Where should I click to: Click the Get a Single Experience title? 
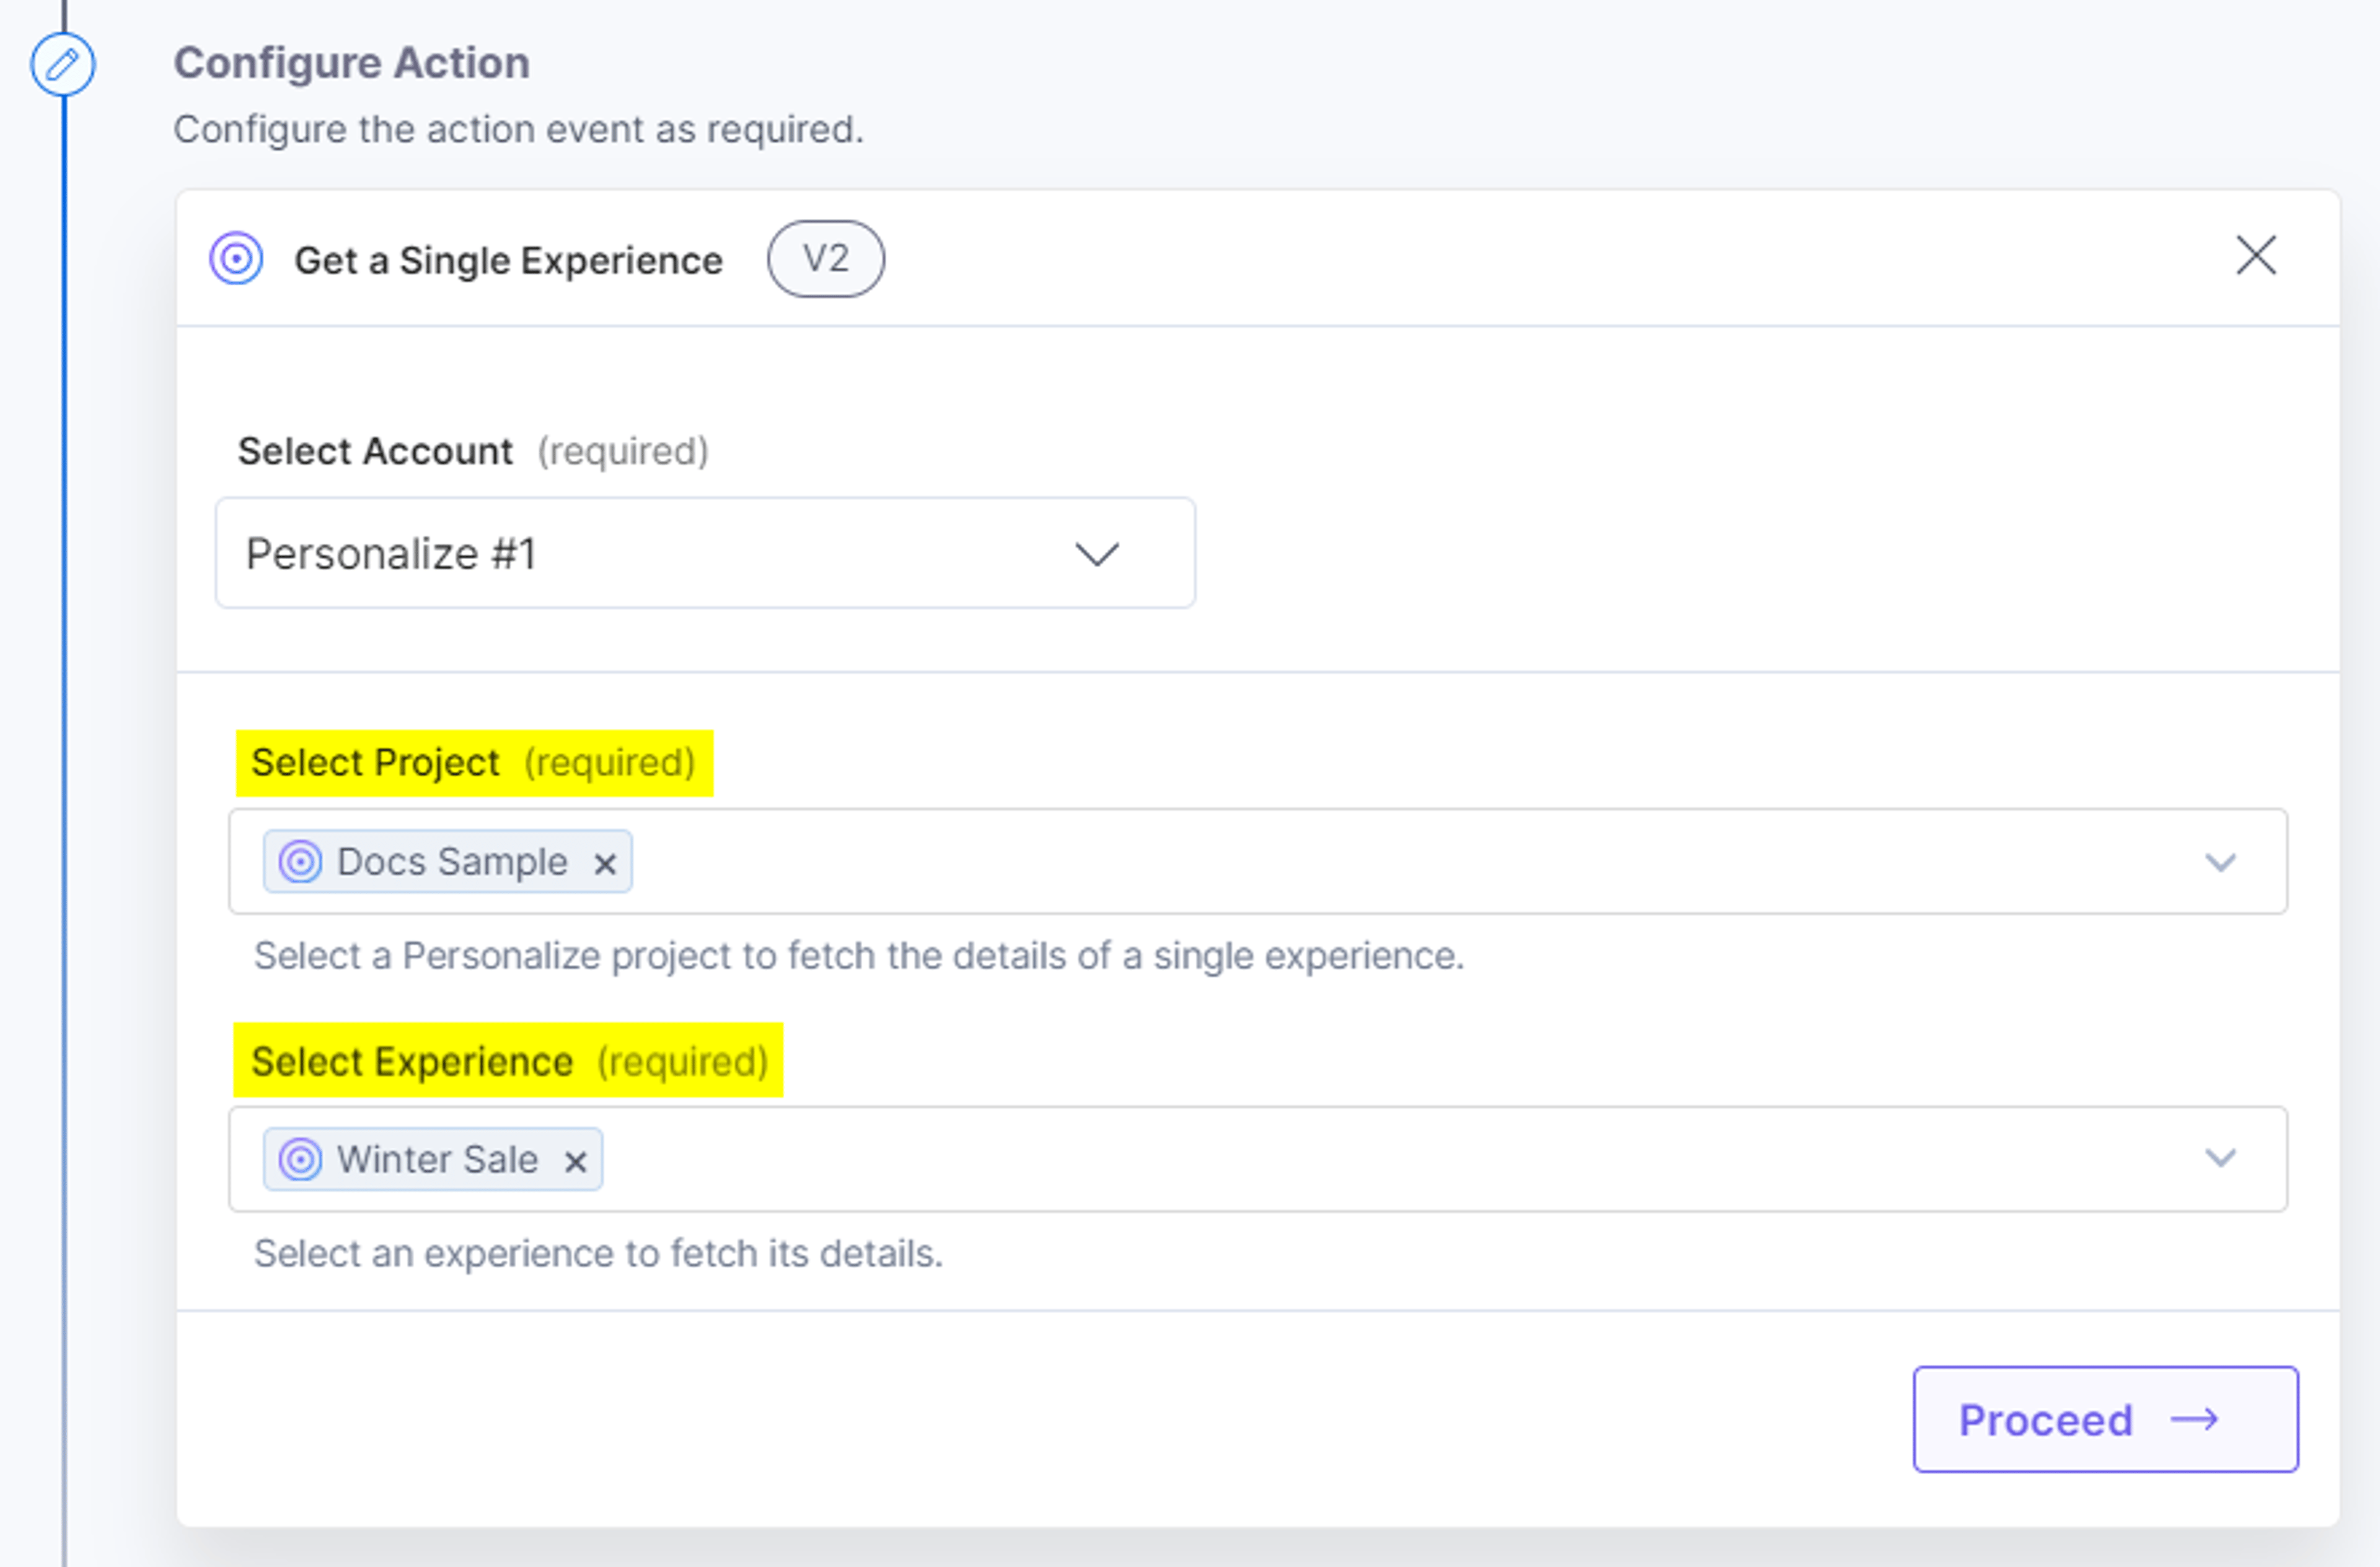508,261
